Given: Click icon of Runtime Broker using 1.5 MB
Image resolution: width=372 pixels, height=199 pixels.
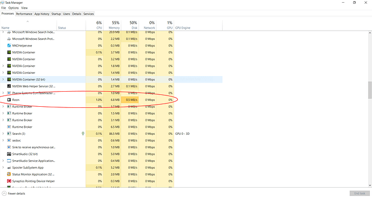Looking at the screenshot, I should (x=9, y=113).
